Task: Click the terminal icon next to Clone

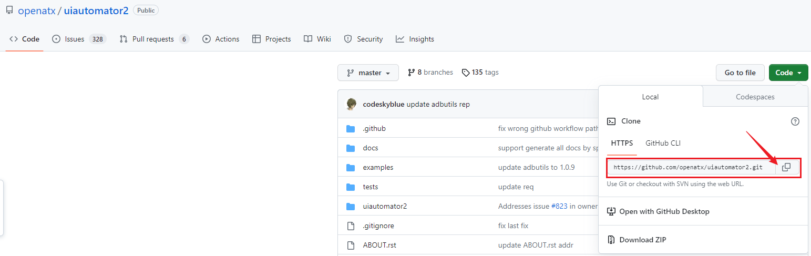Action: click(611, 121)
